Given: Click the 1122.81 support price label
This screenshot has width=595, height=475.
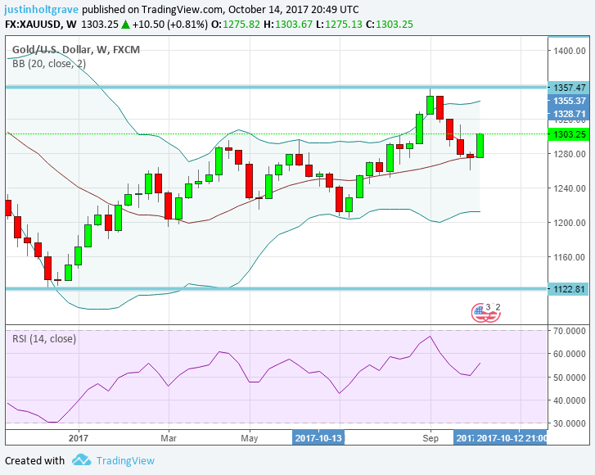Looking at the screenshot, I should coord(569,289).
